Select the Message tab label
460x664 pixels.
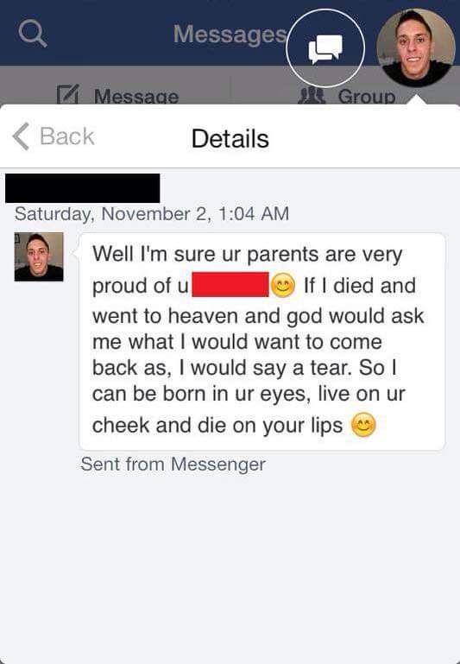pyautogui.click(x=136, y=97)
